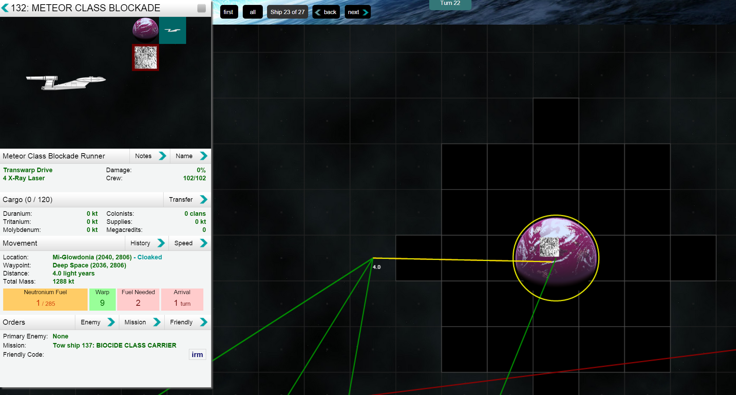Select the planet thumbnail icon

(x=145, y=30)
